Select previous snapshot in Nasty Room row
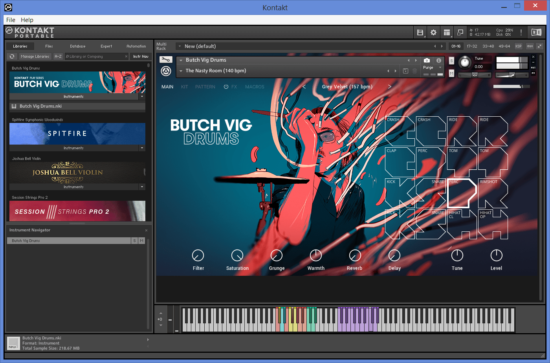550x363 pixels. (x=388, y=71)
